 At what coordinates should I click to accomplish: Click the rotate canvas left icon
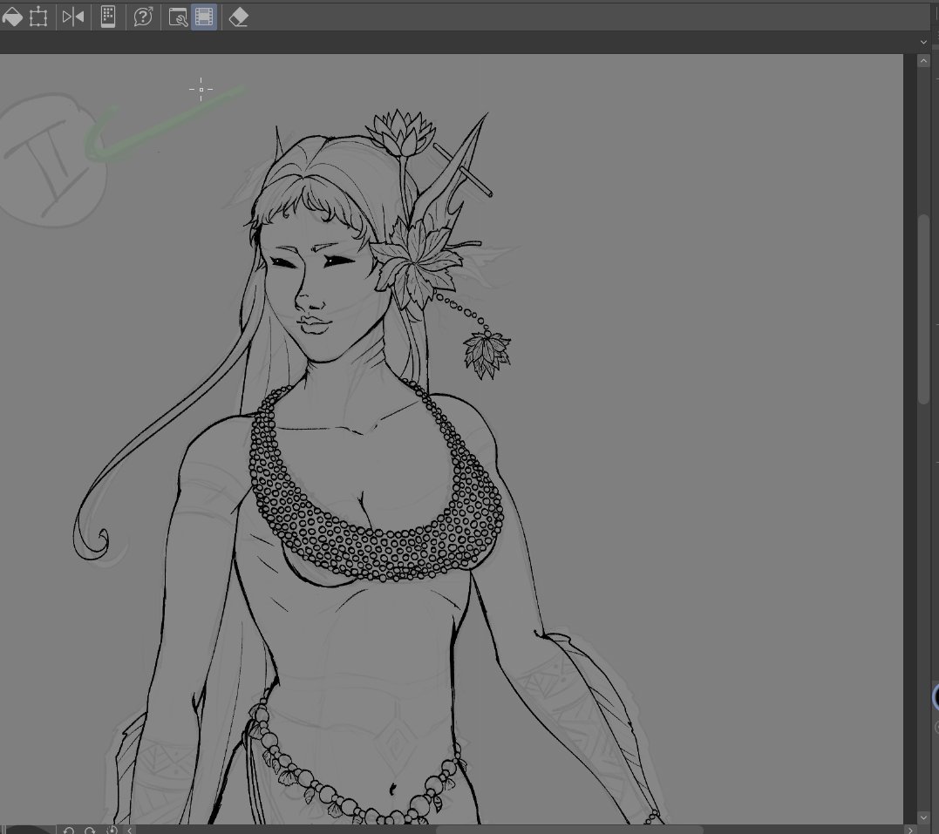tap(68, 830)
